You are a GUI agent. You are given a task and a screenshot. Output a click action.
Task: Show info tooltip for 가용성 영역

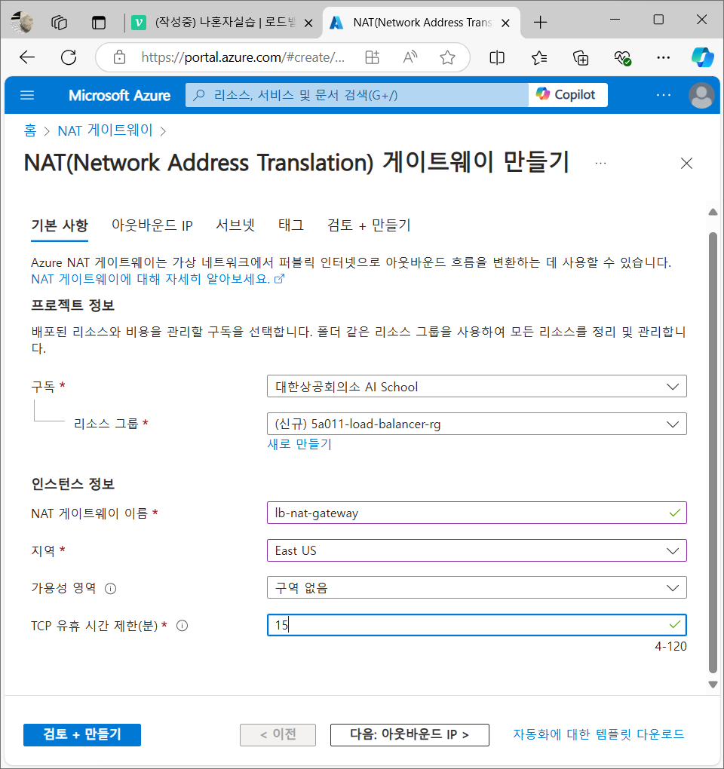(111, 588)
